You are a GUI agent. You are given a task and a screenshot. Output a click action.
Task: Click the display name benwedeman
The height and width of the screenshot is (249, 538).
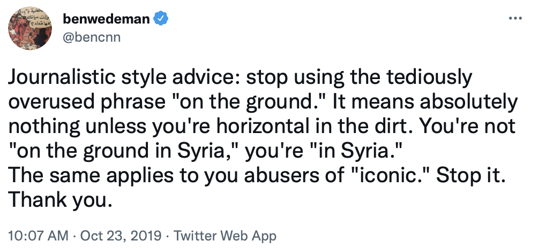coord(106,20)
